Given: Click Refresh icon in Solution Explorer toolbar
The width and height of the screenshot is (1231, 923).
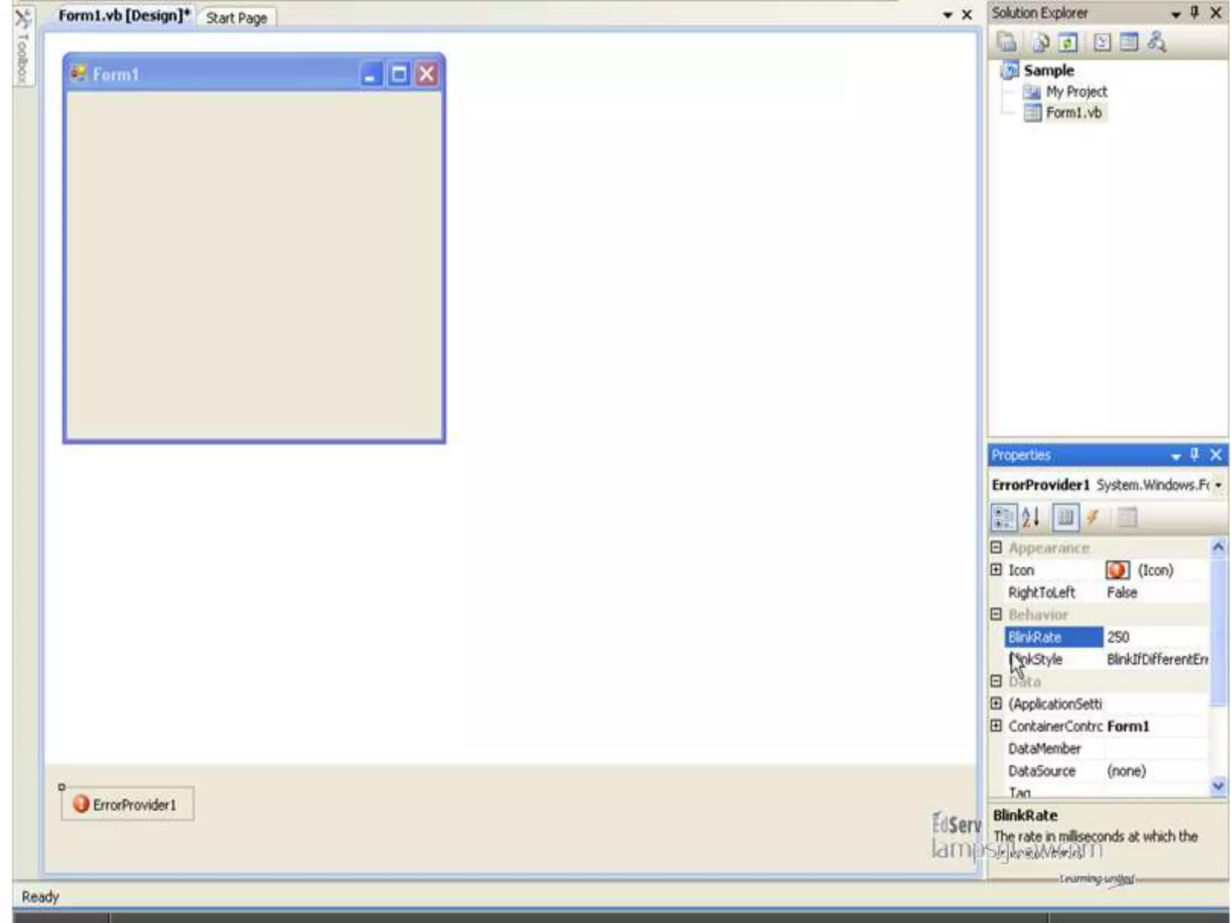Looking at the screenshot, I should point(1068,42).
